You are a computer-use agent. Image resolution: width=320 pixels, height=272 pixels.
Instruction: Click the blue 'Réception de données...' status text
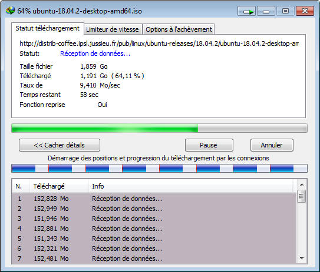(95, 53)
